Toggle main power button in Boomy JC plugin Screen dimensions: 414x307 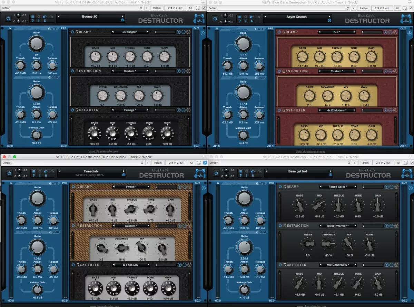pos(8,19)
